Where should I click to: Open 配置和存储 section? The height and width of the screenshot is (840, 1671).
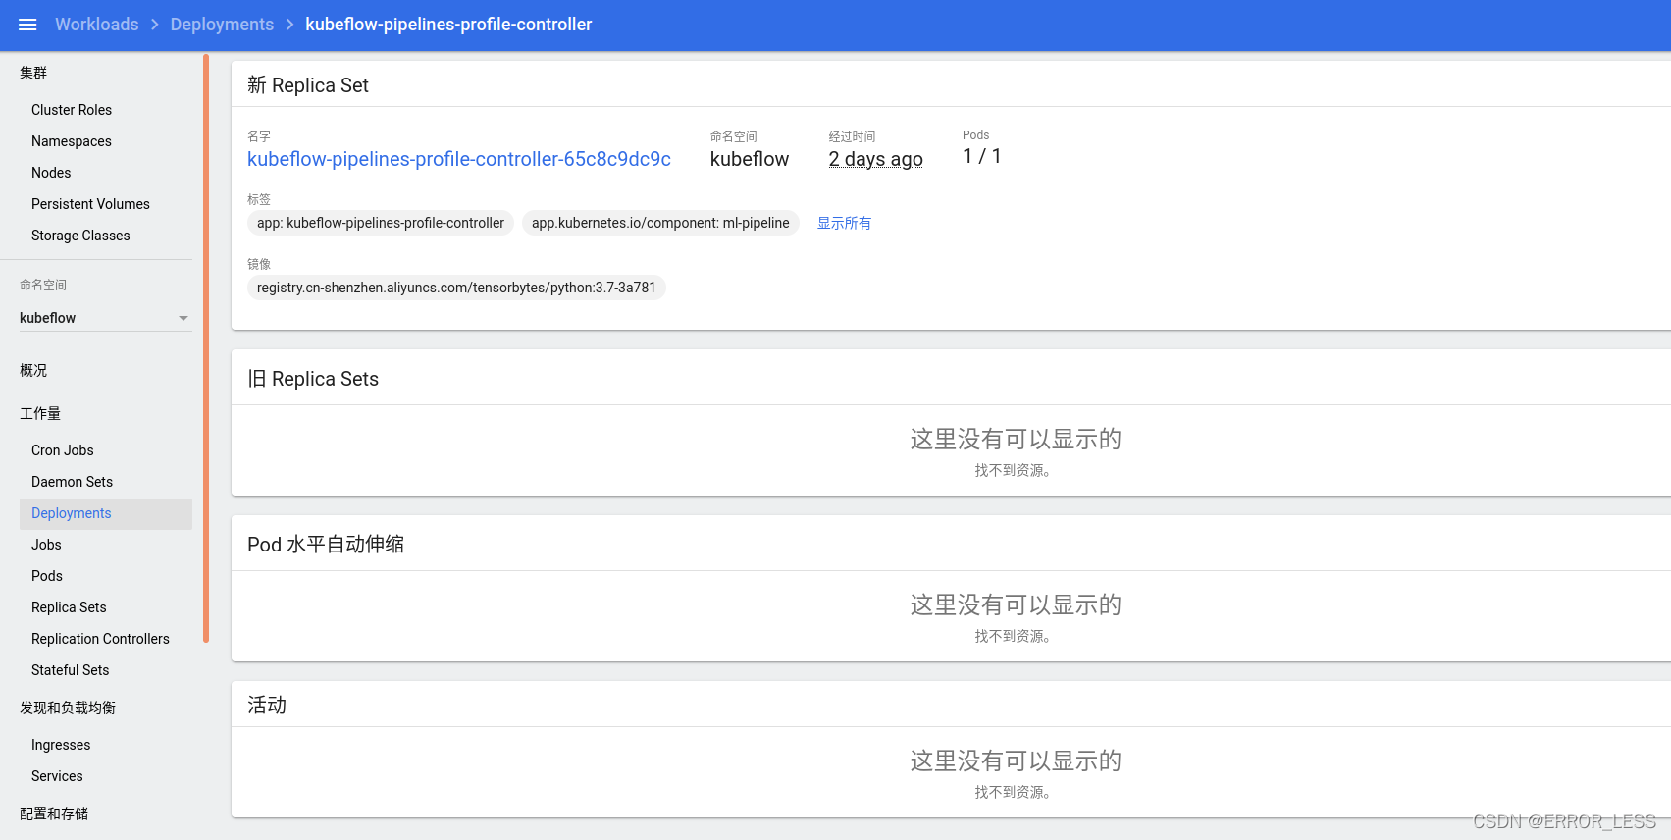[x=54, y=814]
